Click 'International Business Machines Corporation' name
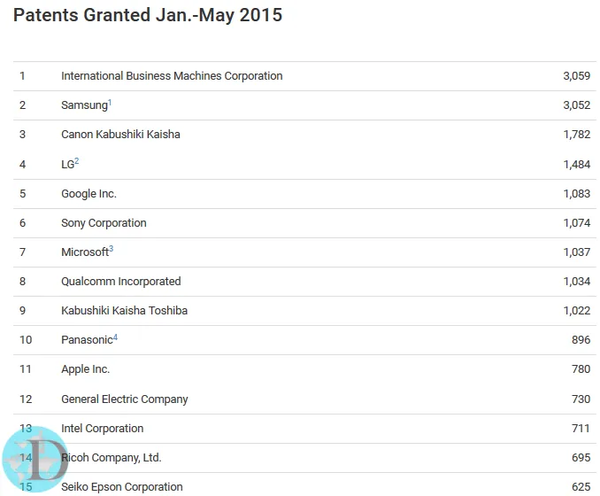The image size is (600, 496). coord(172,76)
